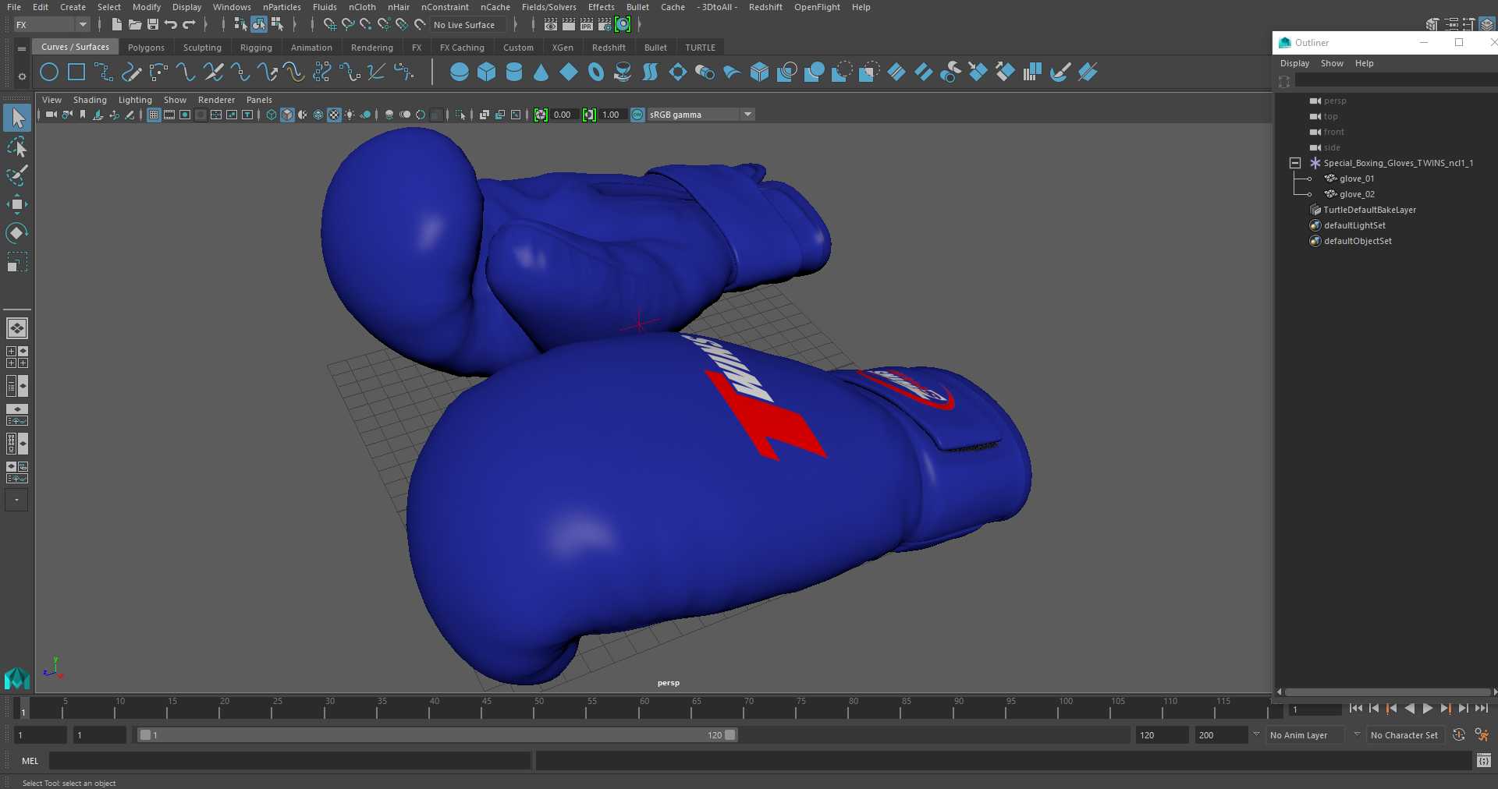Toggle wireframe display in viewport
The height and width of the screenshot is (789, 1498).
click(x=272, y=115)
